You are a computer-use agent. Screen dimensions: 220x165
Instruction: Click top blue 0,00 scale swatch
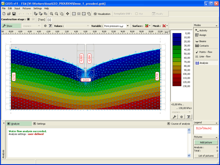coord(177,35)
